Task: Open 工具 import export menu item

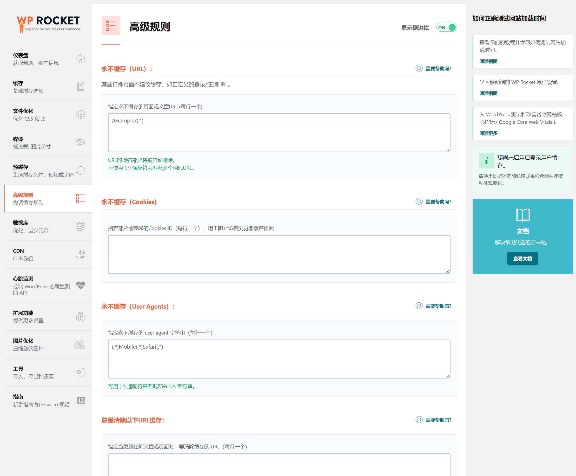Action: 48,373
